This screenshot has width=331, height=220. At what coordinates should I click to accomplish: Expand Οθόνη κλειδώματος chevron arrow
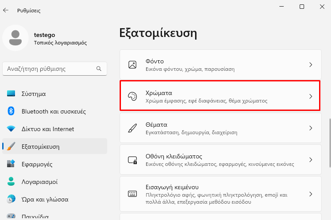311,160
